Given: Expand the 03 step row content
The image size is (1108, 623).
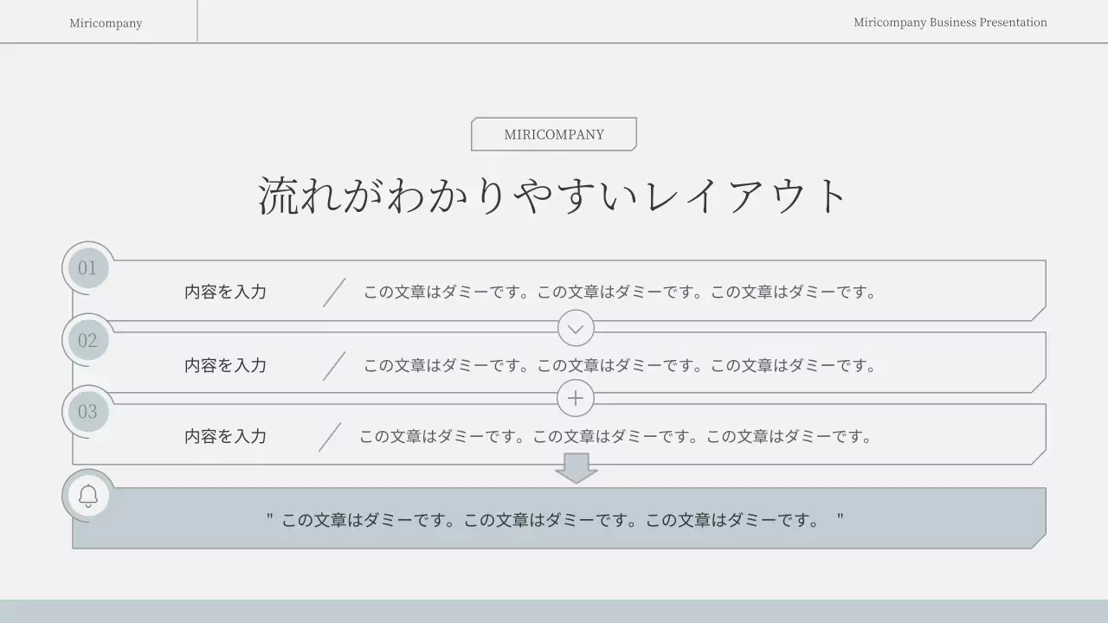Looking at the screenshot, I should click(x=224, y=437).
